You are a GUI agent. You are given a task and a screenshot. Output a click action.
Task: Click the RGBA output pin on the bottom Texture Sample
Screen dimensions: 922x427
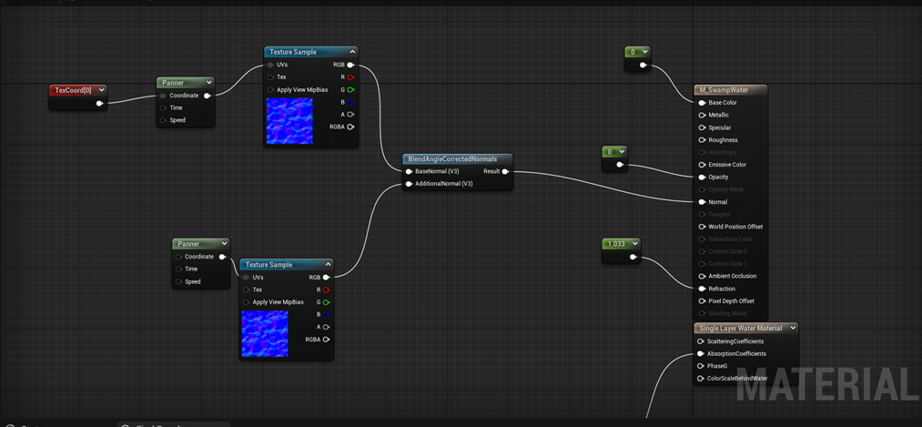(326, 340)
